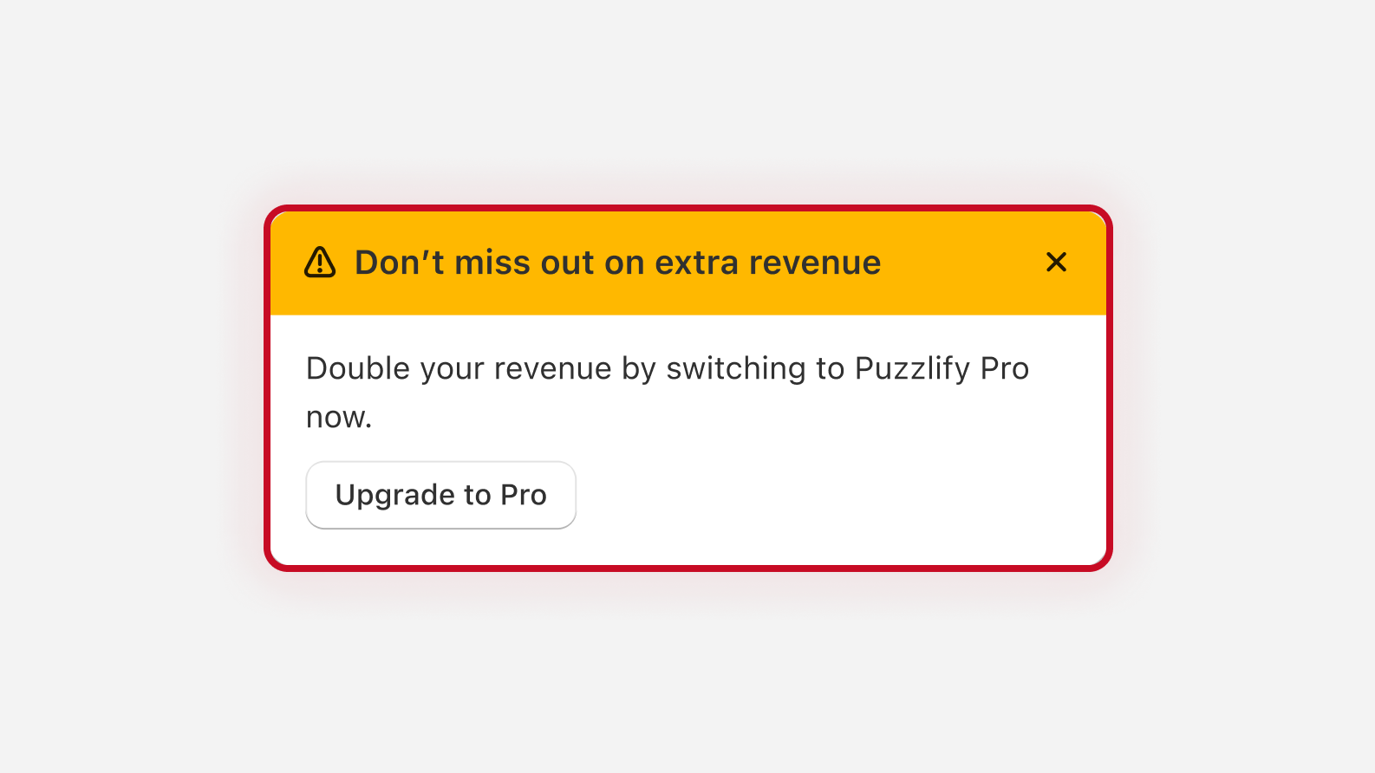Image resolution: width=1375 pixels, height=773 pixels.
Task: Click blank white area right of Upgrade button
Action: click(824, 495)
